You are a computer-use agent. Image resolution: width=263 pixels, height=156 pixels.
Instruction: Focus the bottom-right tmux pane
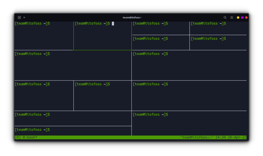189,124
